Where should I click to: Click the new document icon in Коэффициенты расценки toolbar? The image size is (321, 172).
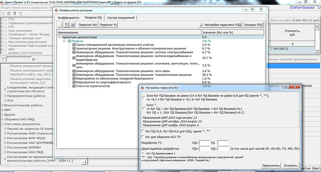tap(59, 25)
